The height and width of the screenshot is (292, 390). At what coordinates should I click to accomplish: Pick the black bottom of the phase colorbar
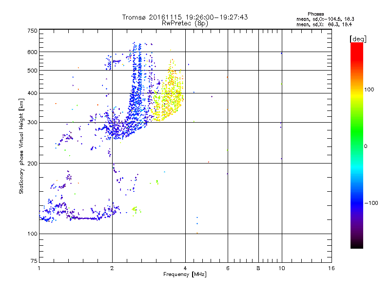(357, 245)
